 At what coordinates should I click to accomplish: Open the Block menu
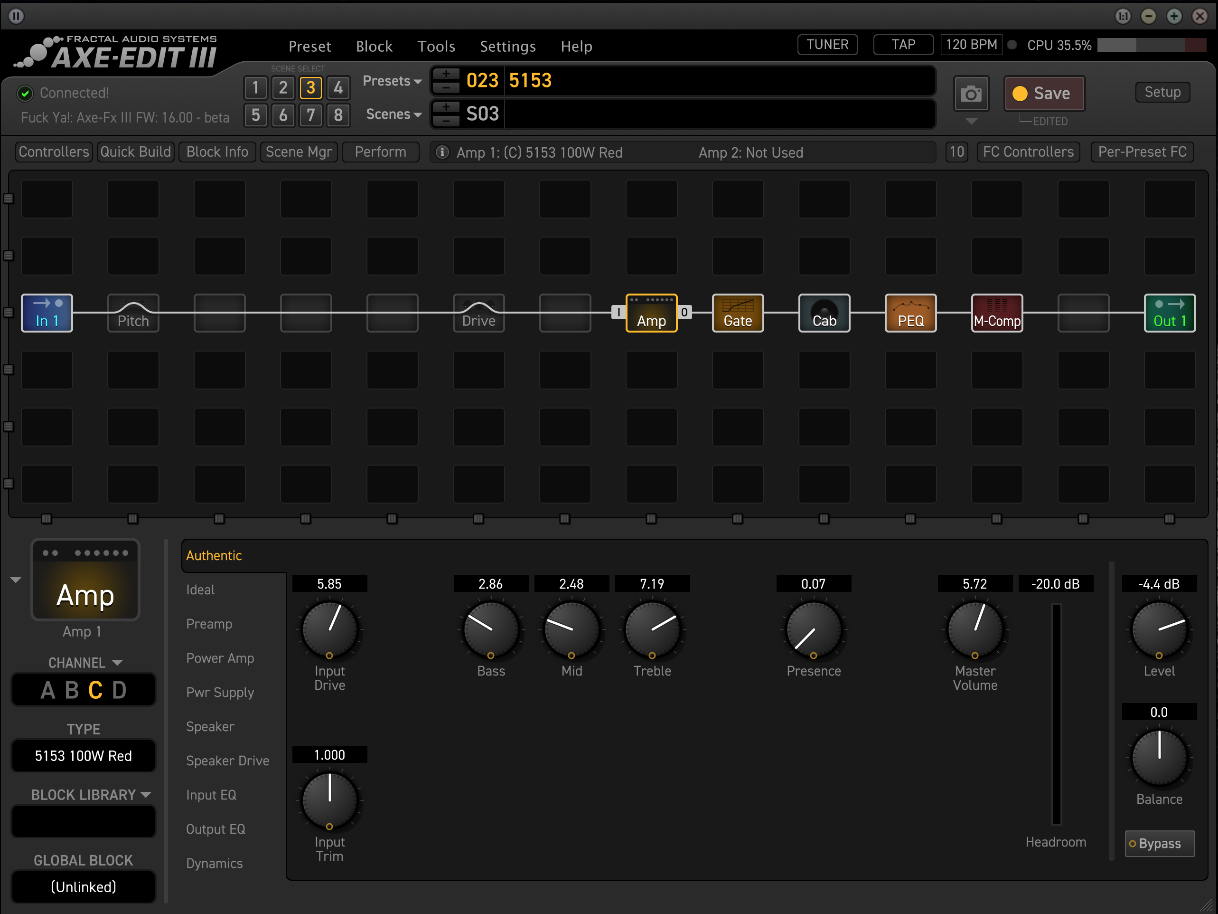[375, 46]
